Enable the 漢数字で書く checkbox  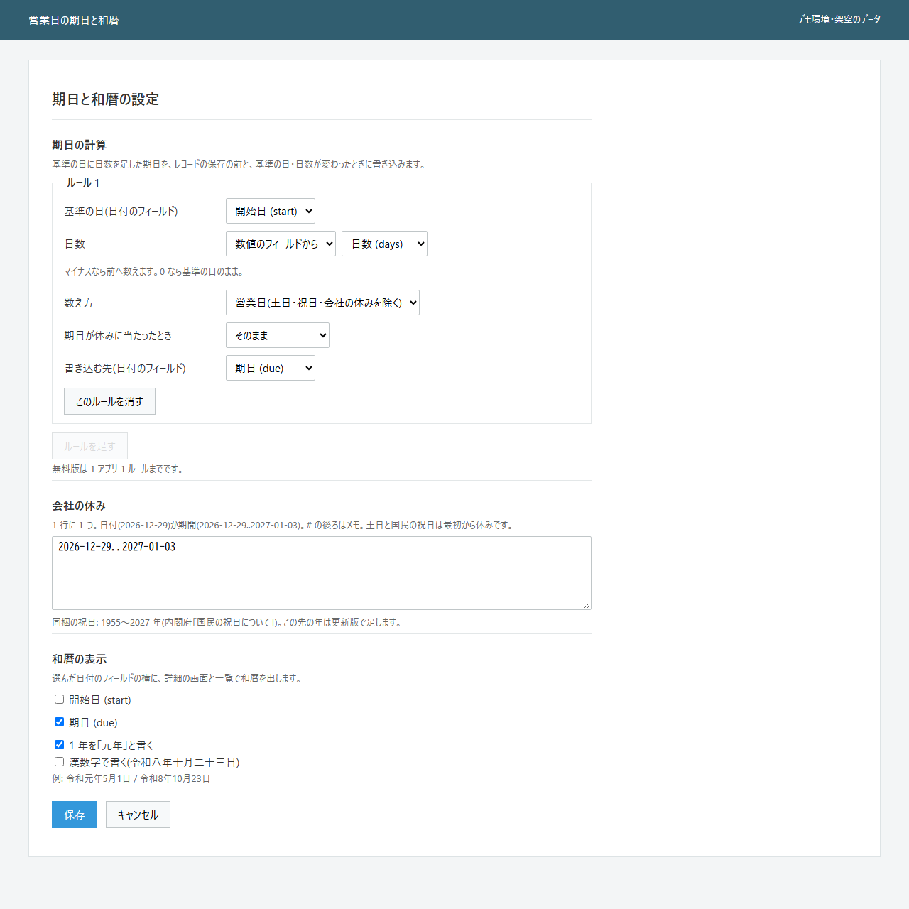click(x=60, y=762)
